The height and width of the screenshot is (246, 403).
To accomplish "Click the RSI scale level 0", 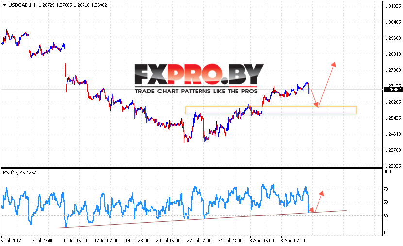I will click(385, 232).
